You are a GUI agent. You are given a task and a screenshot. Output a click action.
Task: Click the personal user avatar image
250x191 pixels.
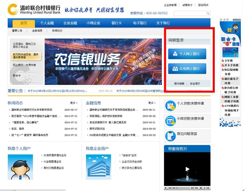click(20, 167)
